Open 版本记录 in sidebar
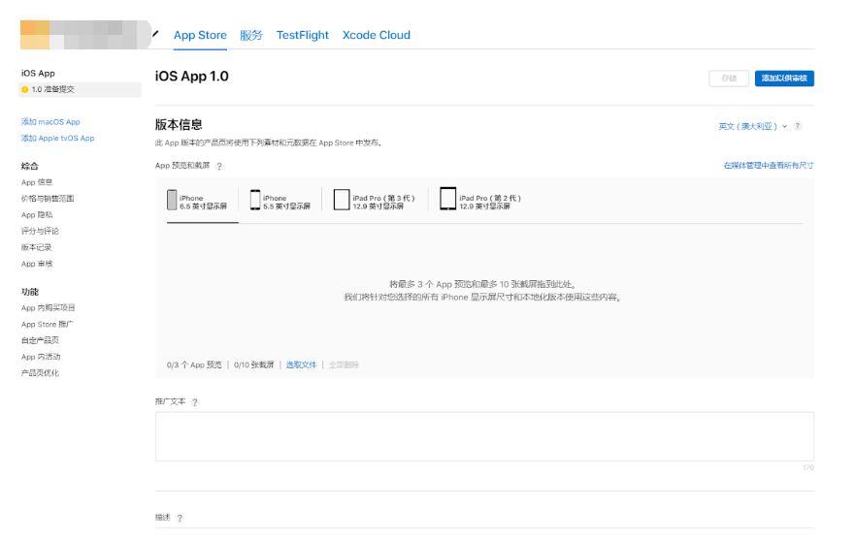Screen dimensions: 856x539 37,247
